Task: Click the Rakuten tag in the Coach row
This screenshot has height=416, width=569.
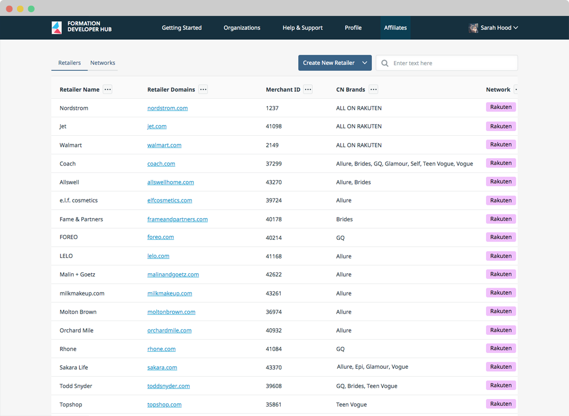Action: 501,163
